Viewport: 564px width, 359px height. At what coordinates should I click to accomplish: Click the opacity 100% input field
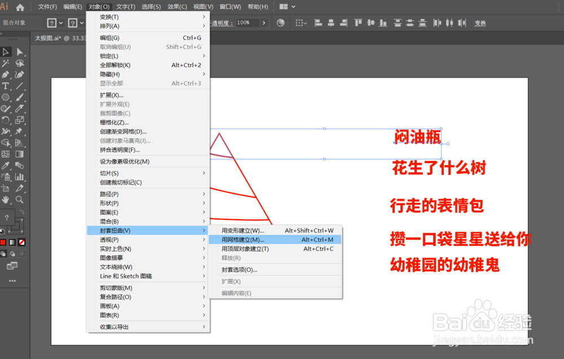coord(248,23)
